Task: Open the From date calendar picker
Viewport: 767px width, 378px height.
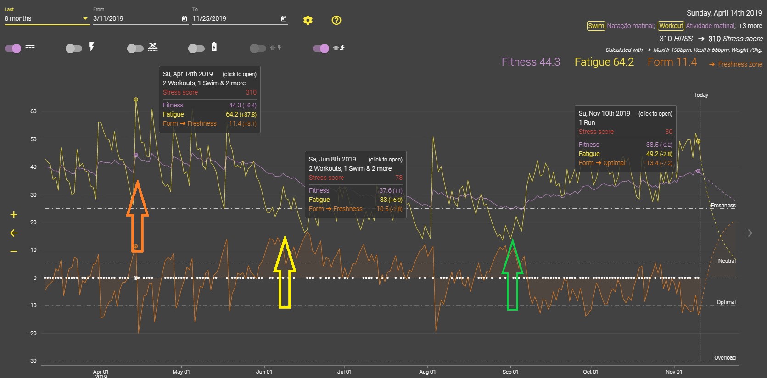Action: (x=185, y=19)
